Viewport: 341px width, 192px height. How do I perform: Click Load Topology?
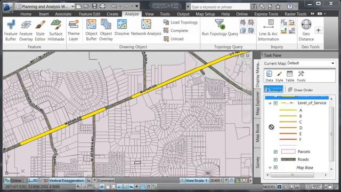point(181,22)
